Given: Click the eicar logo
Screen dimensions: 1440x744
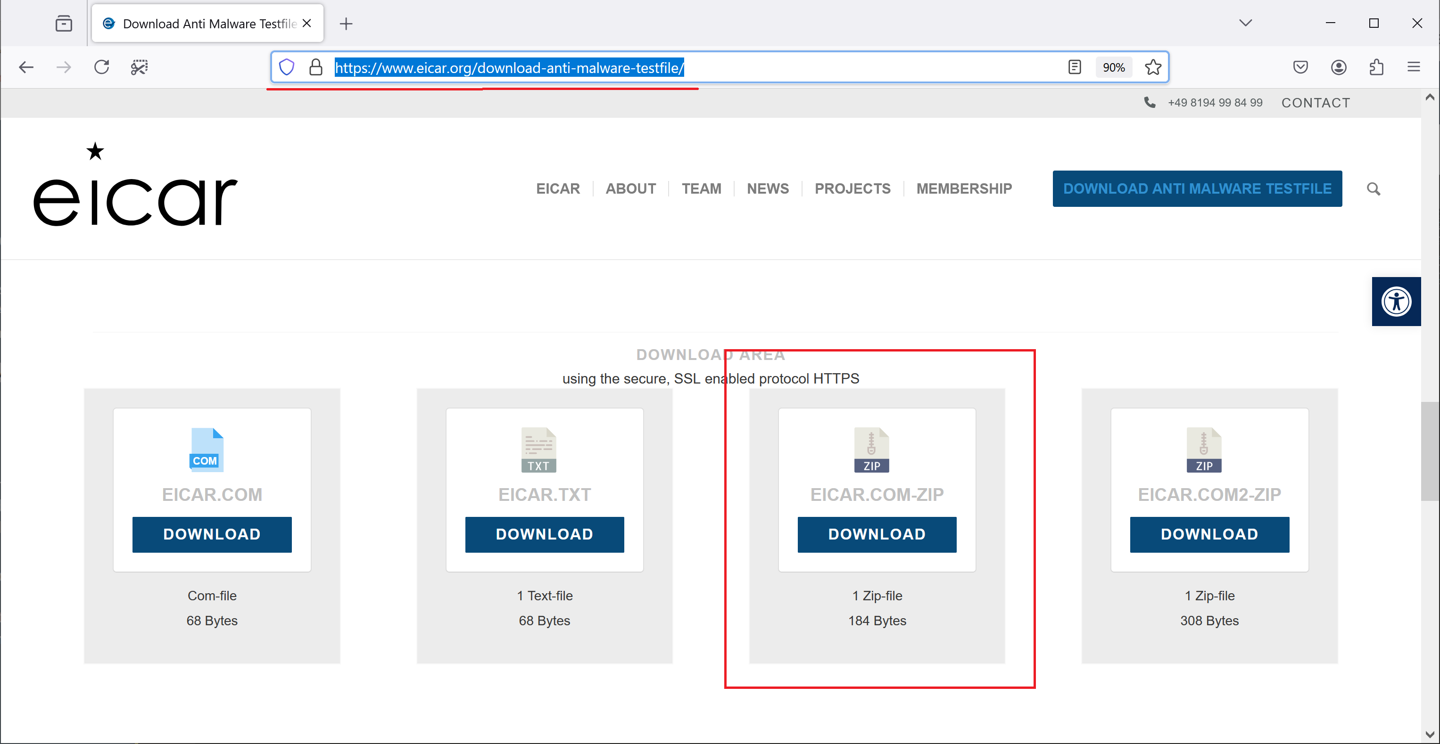Looking at the screenshot, I should (135, 185).
